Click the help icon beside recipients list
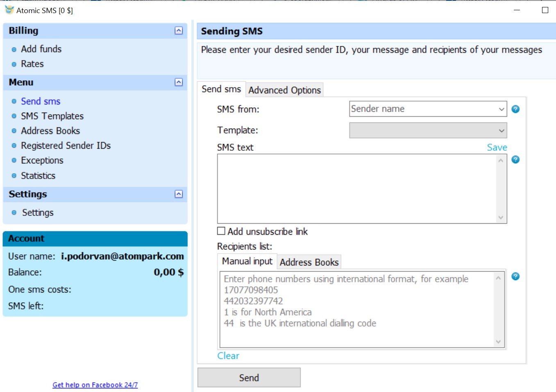 pos(515,276)
